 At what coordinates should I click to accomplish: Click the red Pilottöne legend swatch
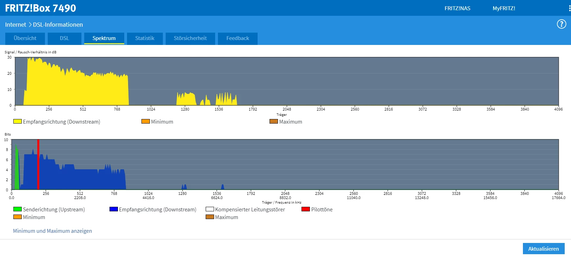click(305, 209)
